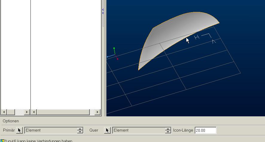
Task: Activate the Quer selection arrow button
Action: click(x=107, y=130)
